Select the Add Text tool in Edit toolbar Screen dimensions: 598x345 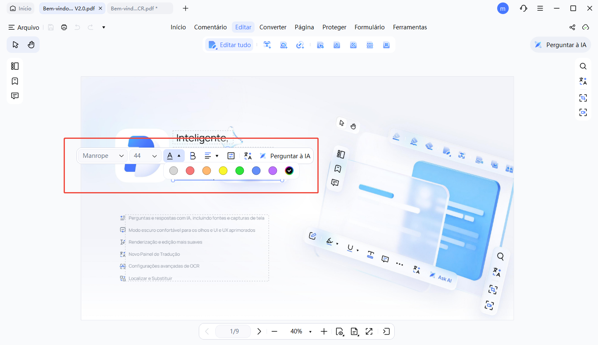coord(267,45)
